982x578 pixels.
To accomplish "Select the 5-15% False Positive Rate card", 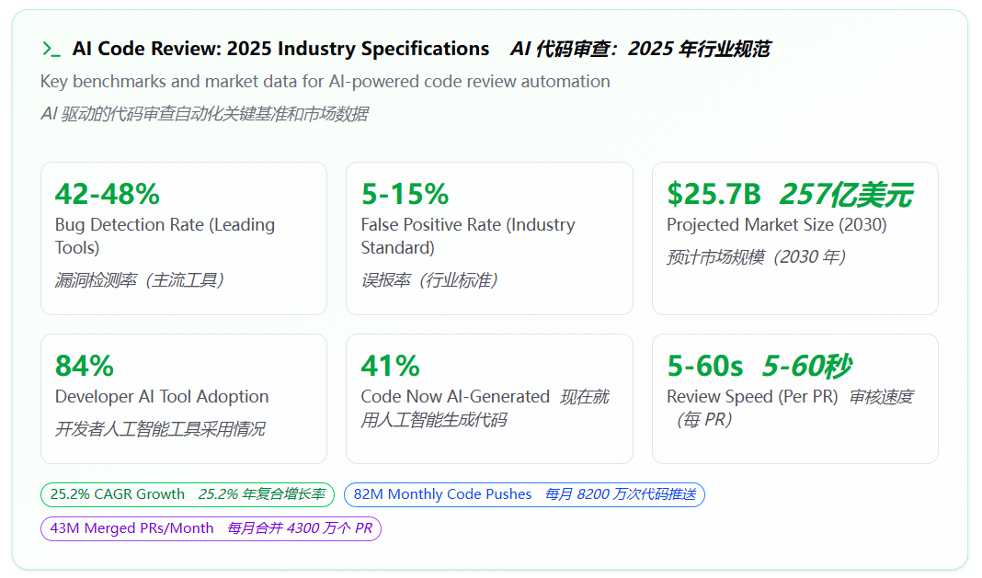I will click(x=489, y=239).
